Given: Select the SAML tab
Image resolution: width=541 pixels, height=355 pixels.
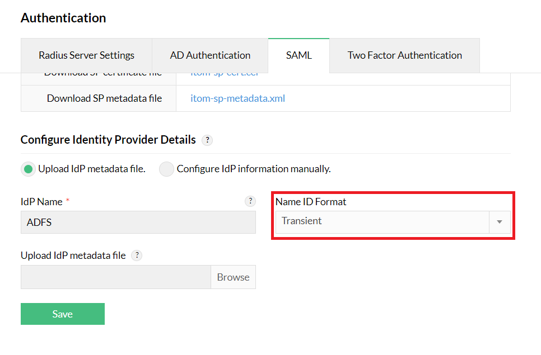Looking at the screenshot, I should [299, 55].
